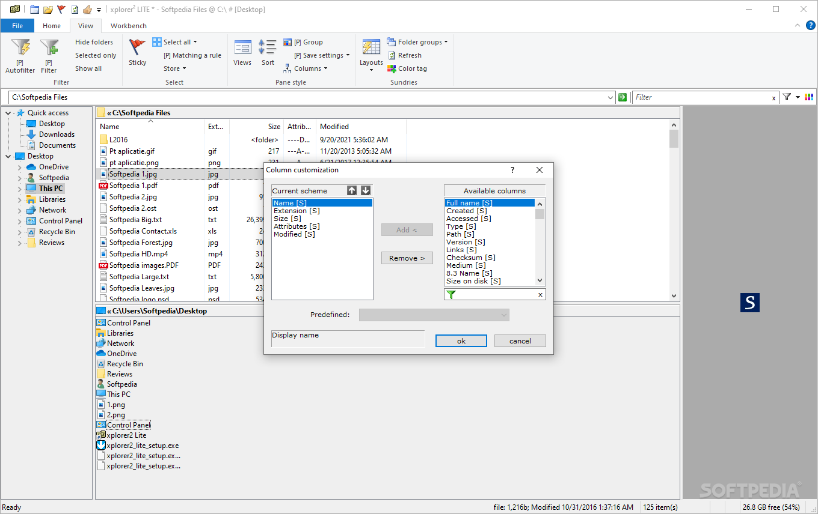818x514 pixels.
Task: Open the Filter funnel with plus icon
Action: point(49,47)
